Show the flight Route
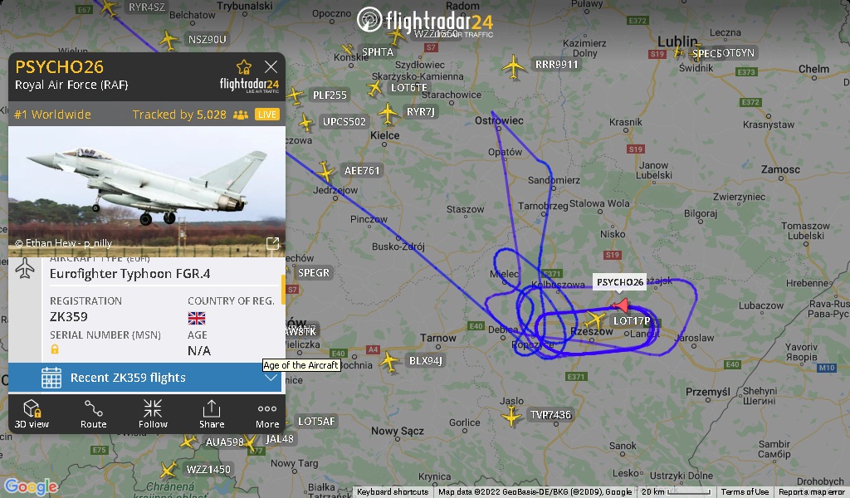Viewport: 850px width, 498px height. [x=93, y=414]
